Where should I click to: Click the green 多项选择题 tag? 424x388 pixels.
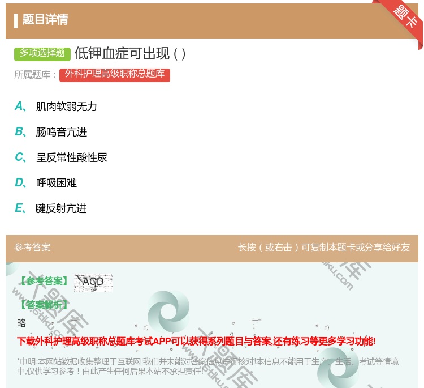pos(42,53)
